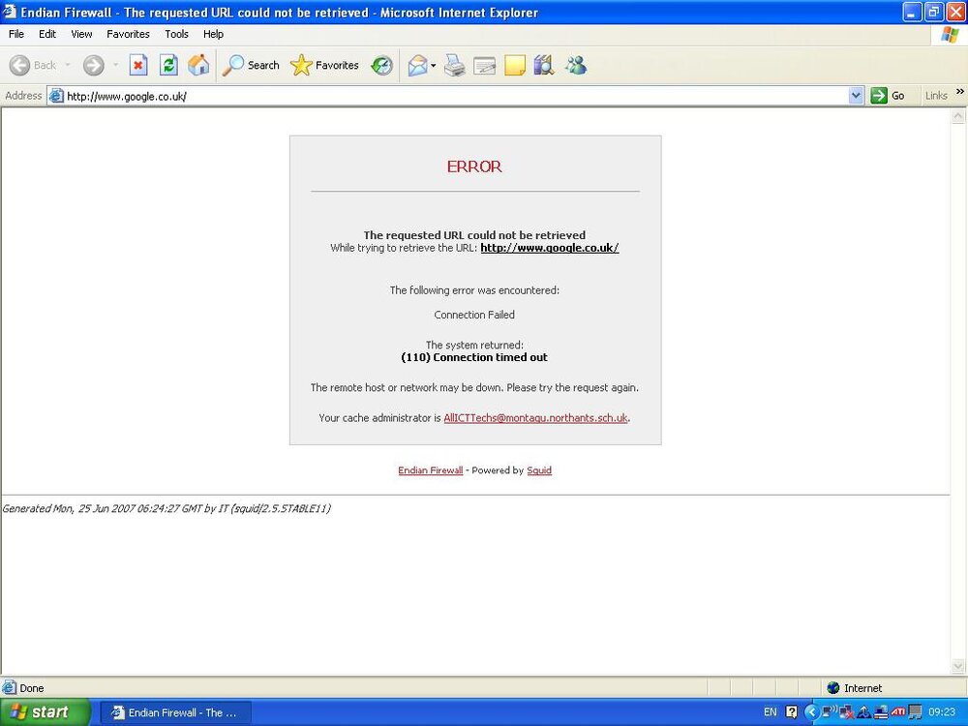Click the Mail envelope icon

coord(418,66)
